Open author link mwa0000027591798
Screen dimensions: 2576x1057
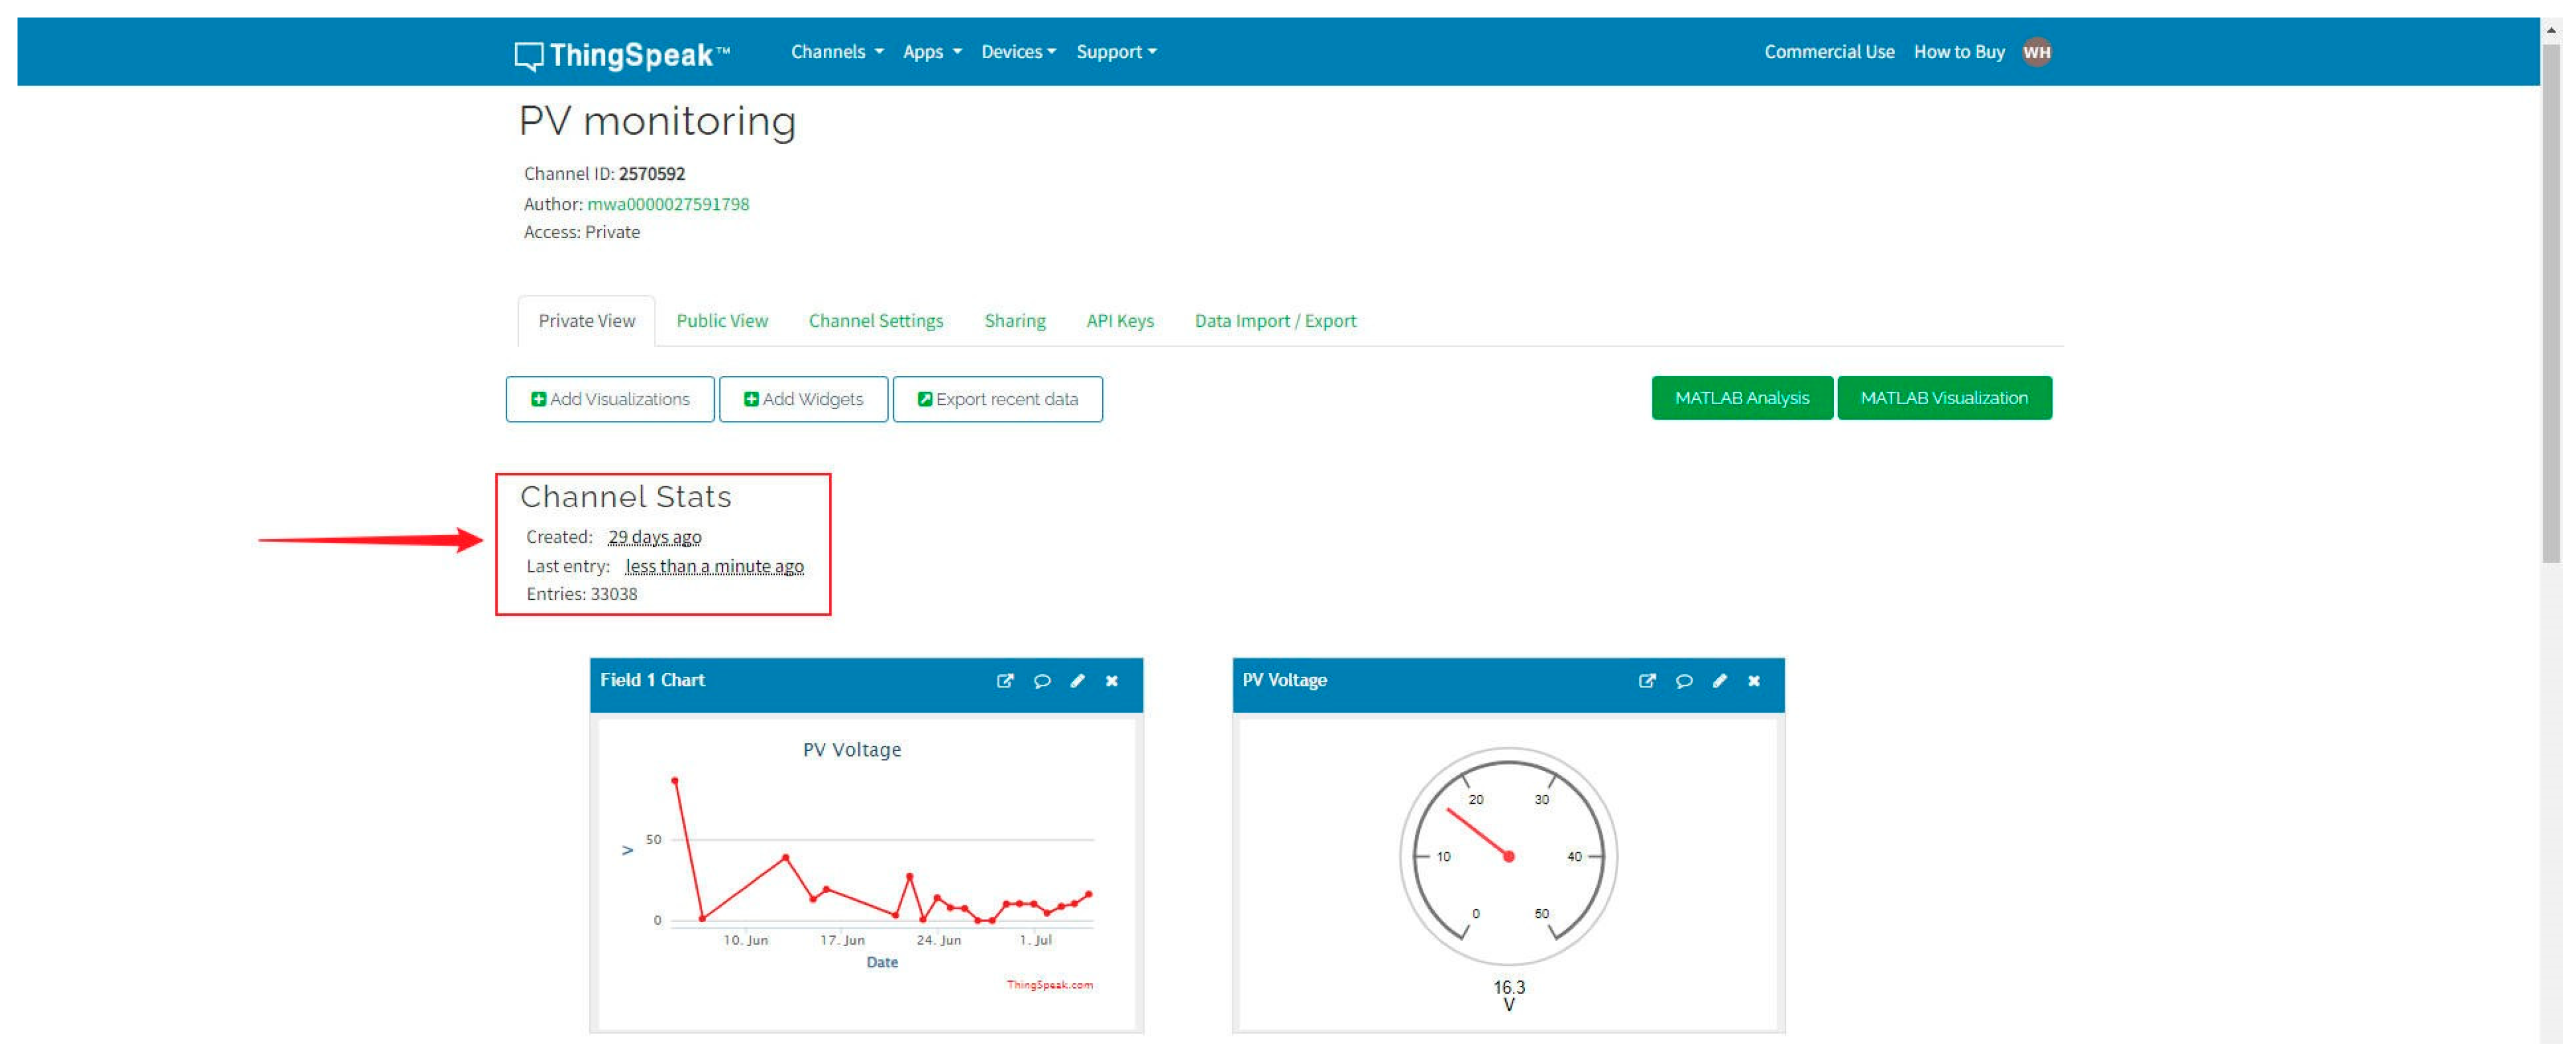[x=667, y=204]
